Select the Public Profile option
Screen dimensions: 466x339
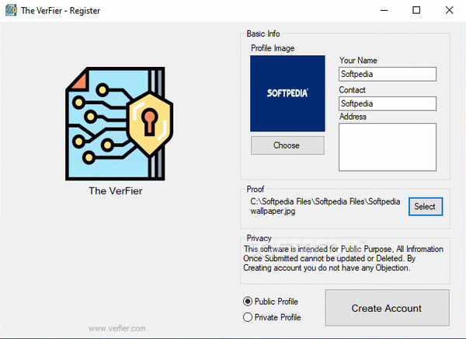point(270,301)
